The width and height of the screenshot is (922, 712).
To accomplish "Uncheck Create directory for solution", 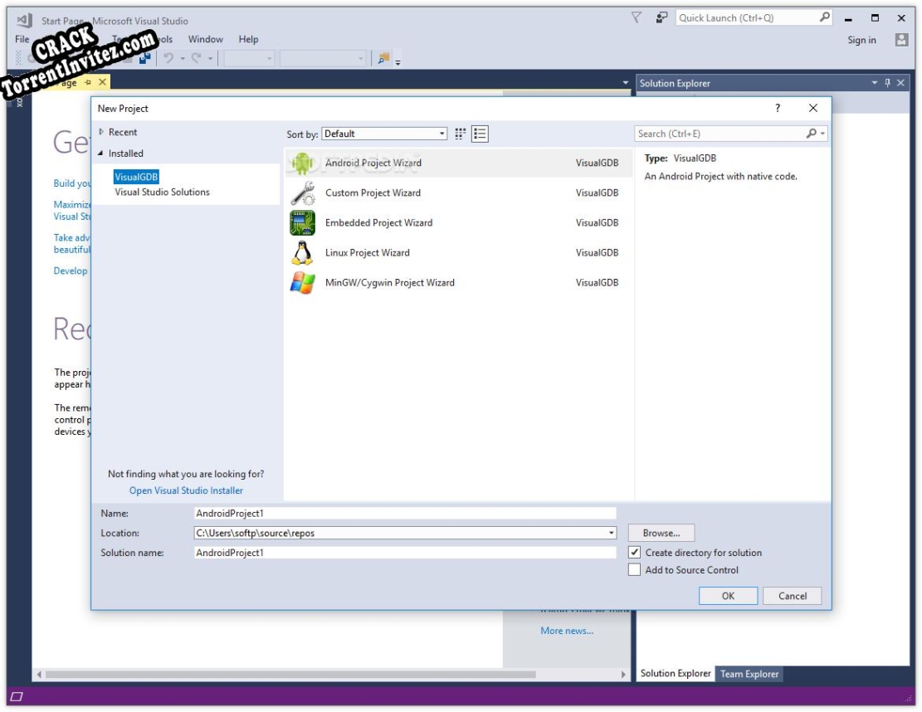I will pyautogui.click(x=635, y=553).
